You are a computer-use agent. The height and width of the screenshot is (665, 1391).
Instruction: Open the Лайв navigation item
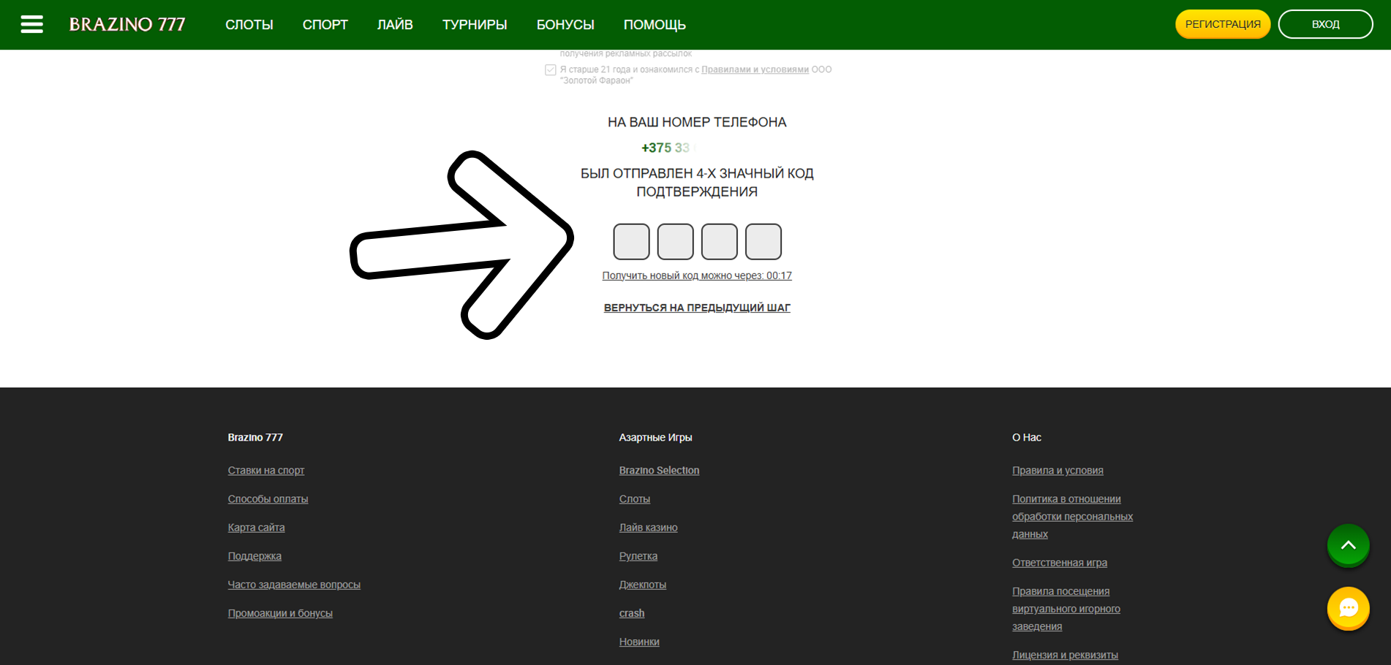tap(395, 25)
